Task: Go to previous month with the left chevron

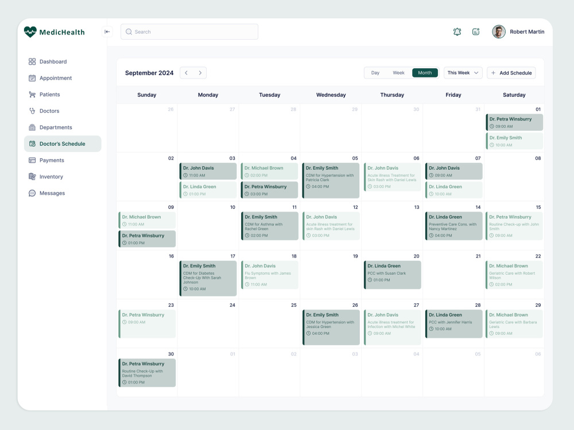Action: tap(186, 73)
